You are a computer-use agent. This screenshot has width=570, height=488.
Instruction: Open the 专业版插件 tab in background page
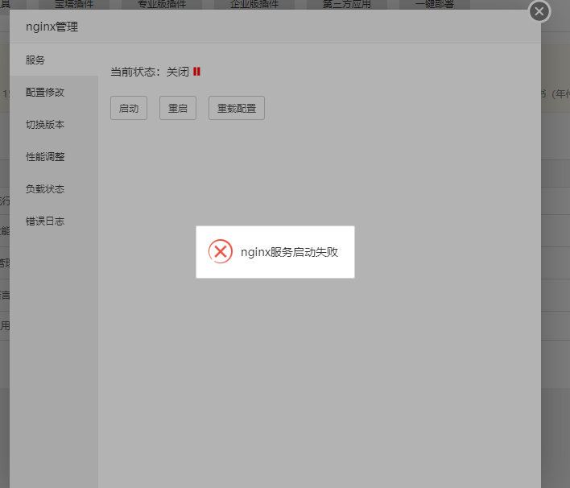pos(162,4)
